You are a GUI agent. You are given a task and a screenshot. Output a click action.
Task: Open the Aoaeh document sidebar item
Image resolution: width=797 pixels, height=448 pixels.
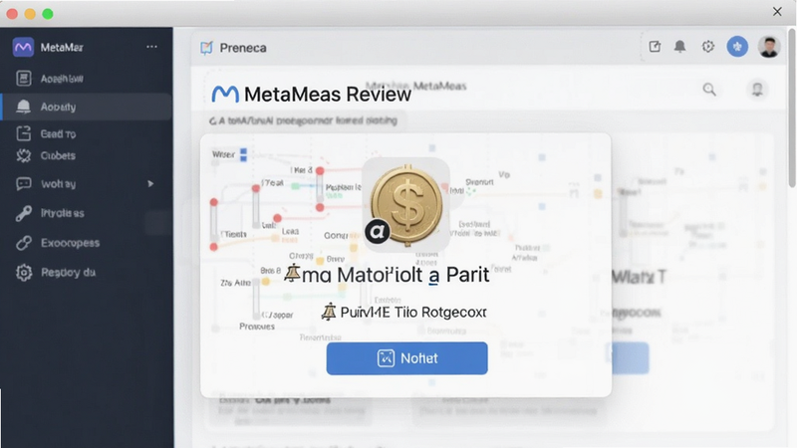50,79
